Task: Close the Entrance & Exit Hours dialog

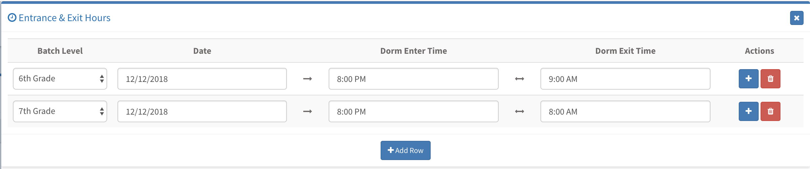Action: point(797,18)
